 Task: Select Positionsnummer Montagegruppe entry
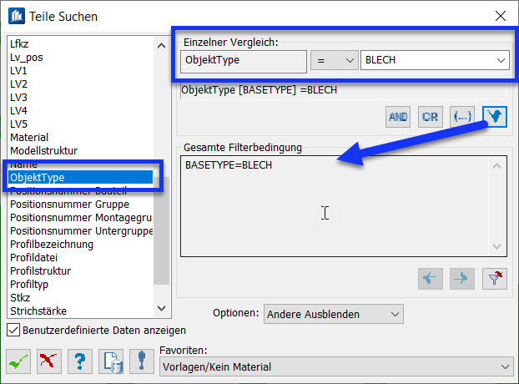pos(81,218)
